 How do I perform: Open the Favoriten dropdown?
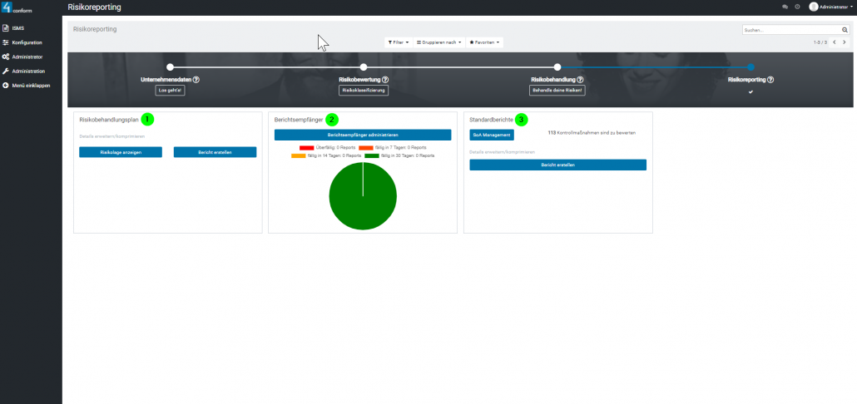click(485, 42)
